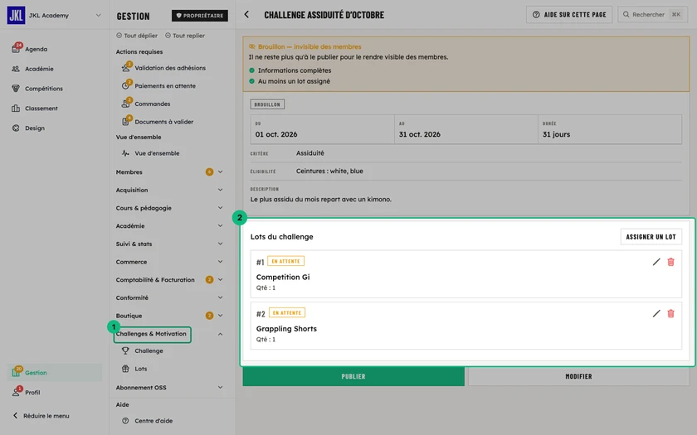Viewport: 697px width, 435px height.
Task: Open Validation des adhésions
Action: pyautogui.click(x=170, y=68)
